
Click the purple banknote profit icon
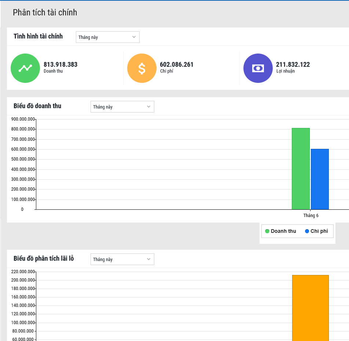[258, 68]
